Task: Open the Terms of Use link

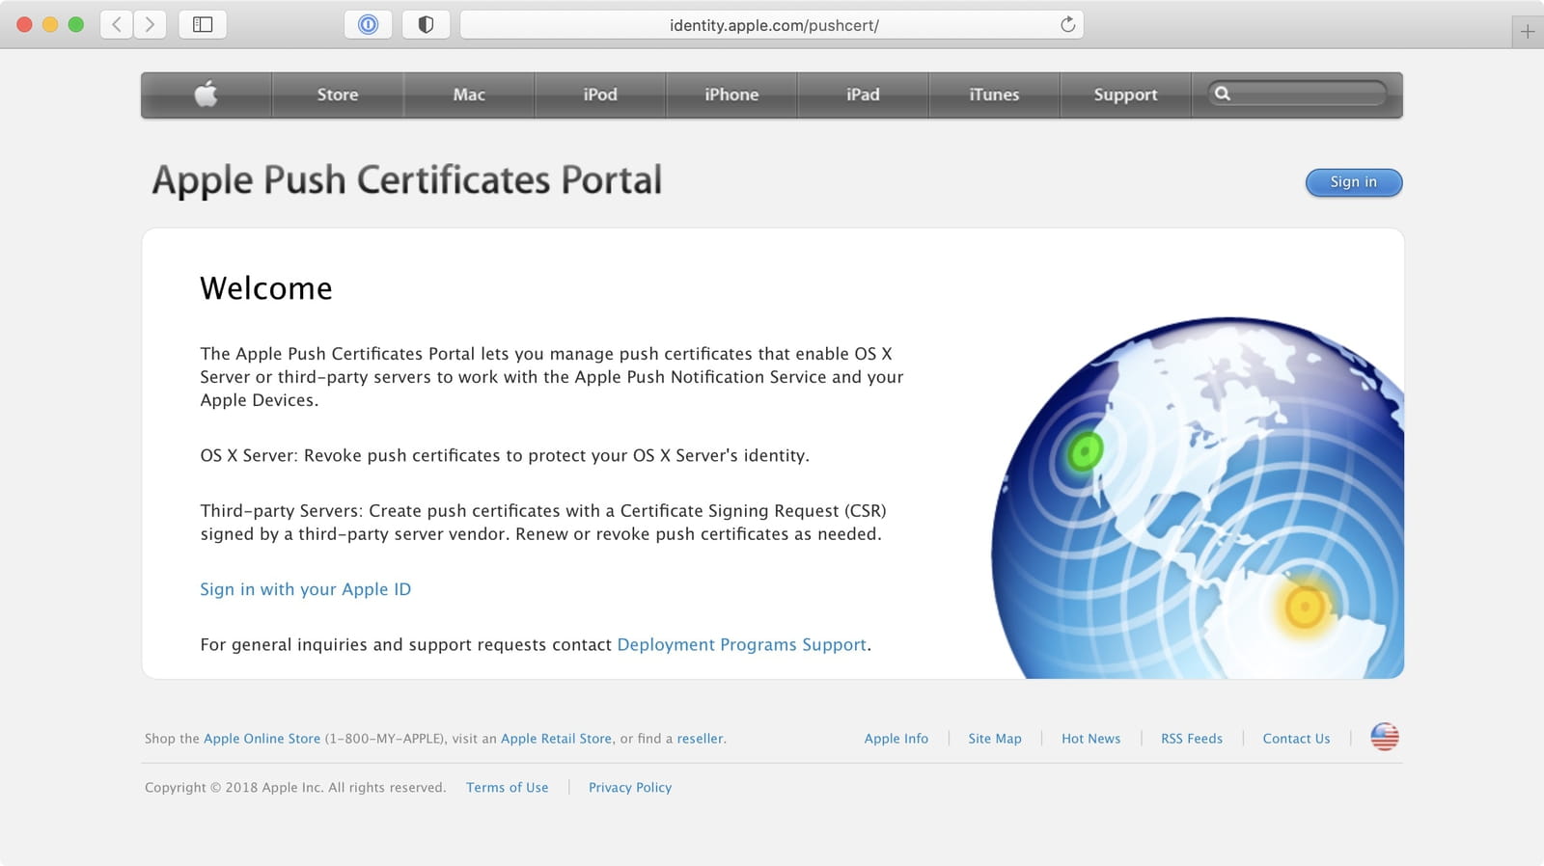Action: coord(507,788)
